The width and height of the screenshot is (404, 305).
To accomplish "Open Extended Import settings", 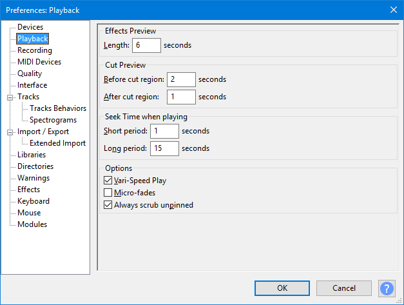I will click(x=57, y=143).
